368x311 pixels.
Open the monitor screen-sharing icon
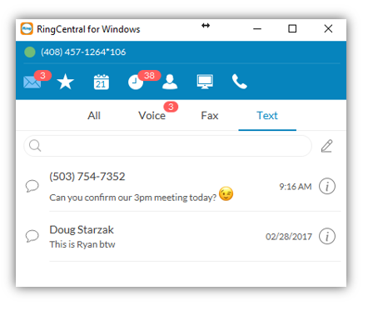[205, 82]
